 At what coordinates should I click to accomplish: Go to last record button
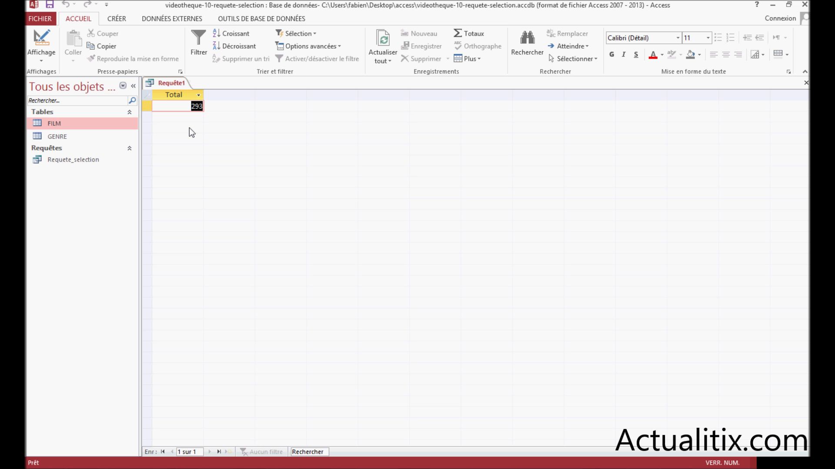(219, 452)
